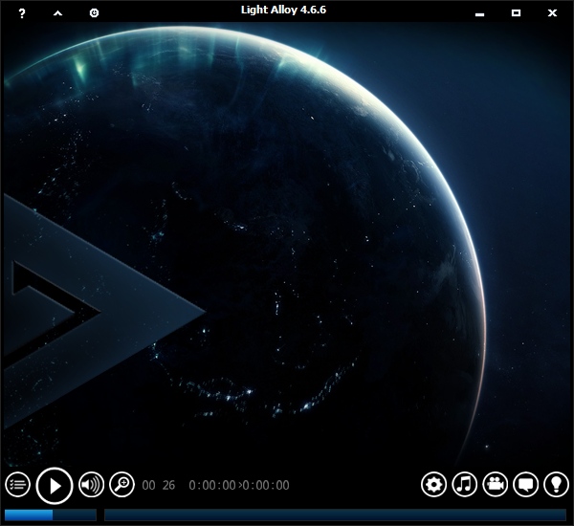
Task: Maximize the Light Alloy window
Action: point(516,13)
